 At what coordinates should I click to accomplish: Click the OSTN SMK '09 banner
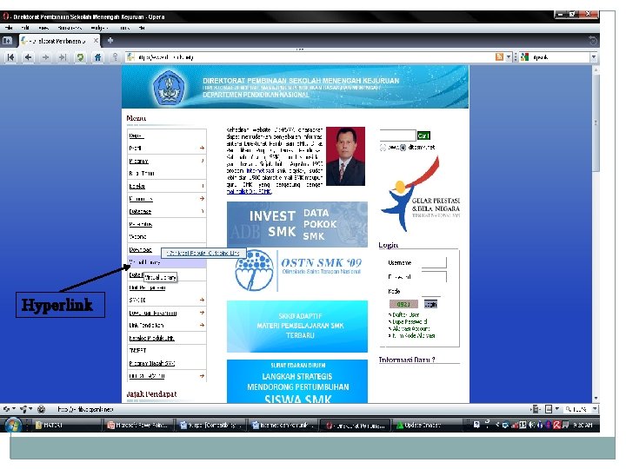(x=297, y=270)
